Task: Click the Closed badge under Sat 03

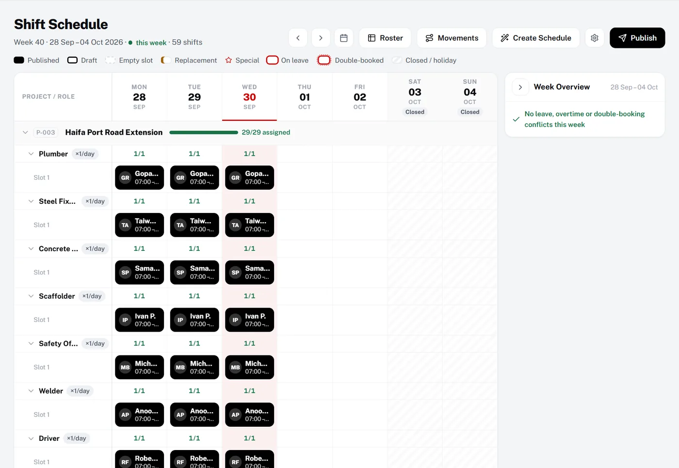Action: tap(415, 112)
